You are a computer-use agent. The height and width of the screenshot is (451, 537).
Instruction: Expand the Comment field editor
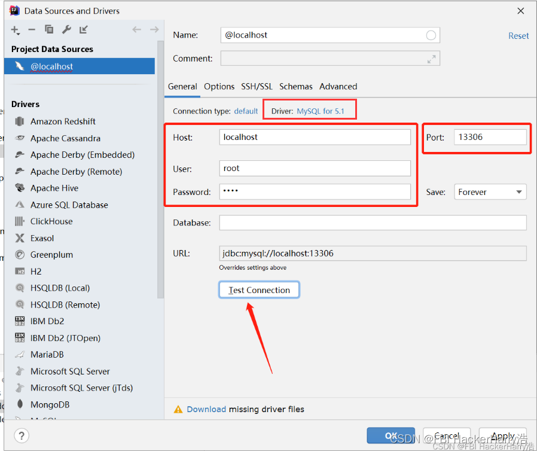[432, 59]
